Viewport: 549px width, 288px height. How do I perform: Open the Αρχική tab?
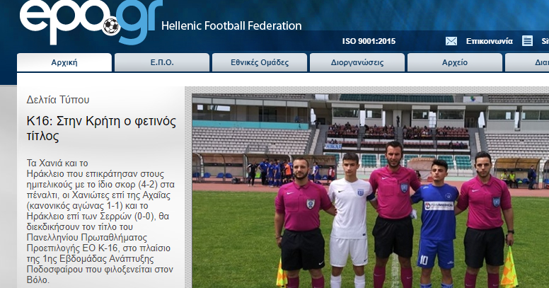tap(64, 62)
